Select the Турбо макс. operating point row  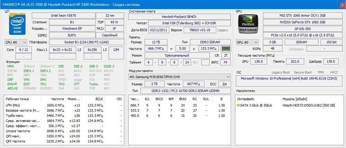pos(64,116)
